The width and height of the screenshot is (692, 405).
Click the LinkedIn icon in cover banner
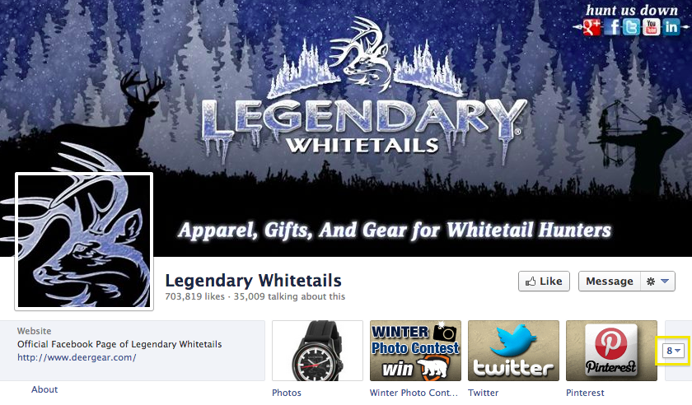coord(671,27)
